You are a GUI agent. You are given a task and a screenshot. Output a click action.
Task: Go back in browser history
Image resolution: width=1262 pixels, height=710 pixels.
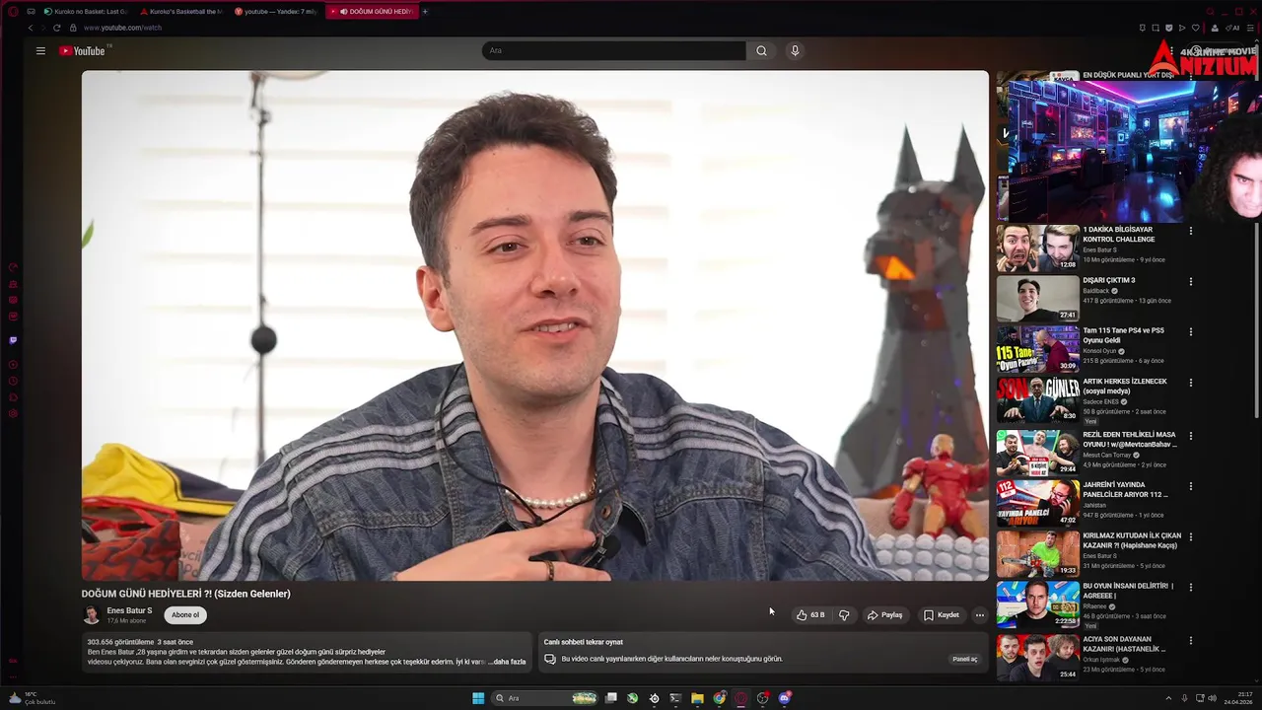coord(30,28)
